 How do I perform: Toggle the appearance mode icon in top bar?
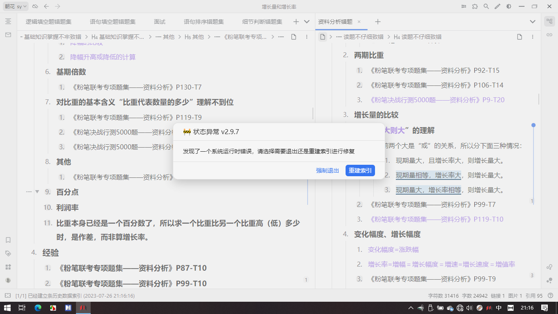pos(509,7)
